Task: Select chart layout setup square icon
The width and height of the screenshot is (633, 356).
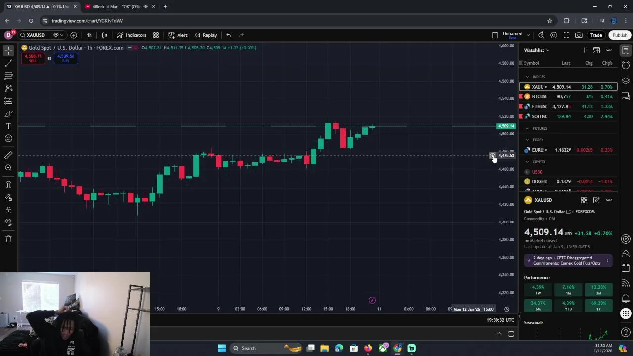Action: [495, 35]
